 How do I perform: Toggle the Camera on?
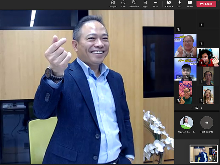(169, 4)
